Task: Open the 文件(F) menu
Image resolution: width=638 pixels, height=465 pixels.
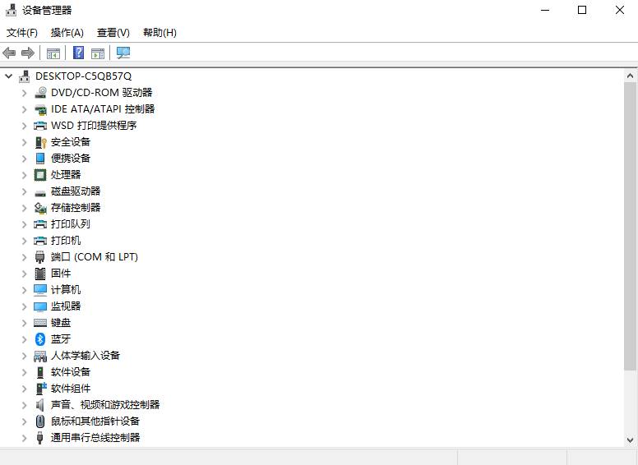Action: [22, 33]
